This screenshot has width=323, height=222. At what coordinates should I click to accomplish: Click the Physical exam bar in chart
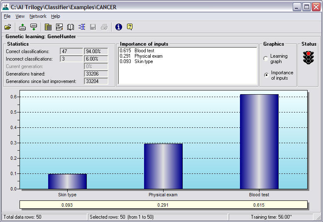point(163,166)
